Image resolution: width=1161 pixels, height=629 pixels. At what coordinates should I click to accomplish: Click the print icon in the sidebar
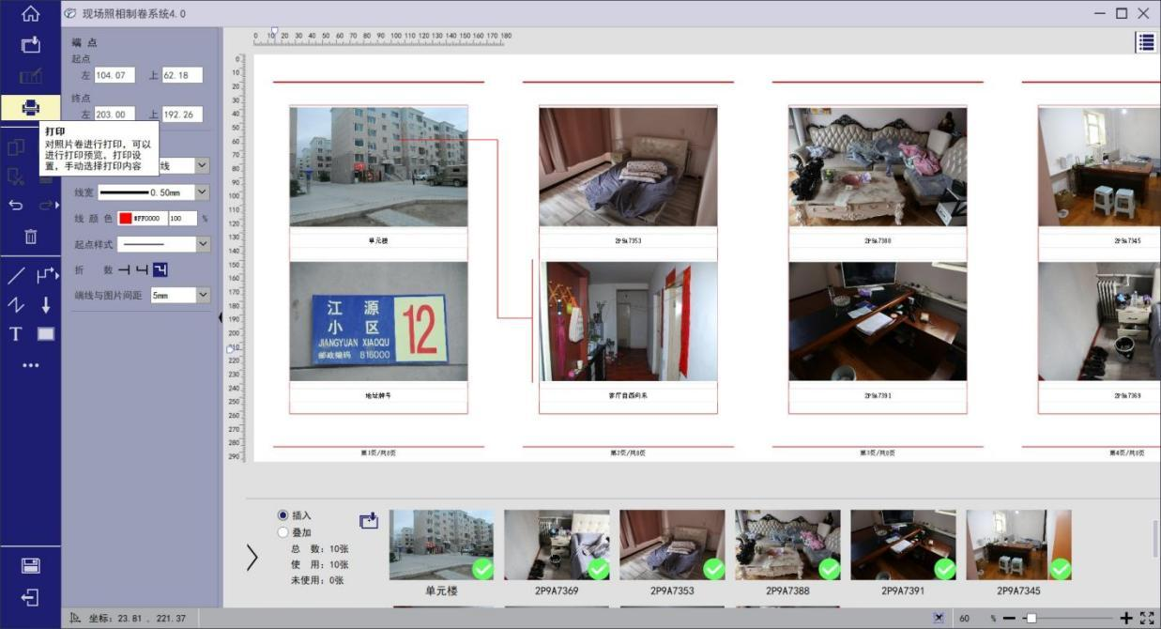click(x=30, y=107)
